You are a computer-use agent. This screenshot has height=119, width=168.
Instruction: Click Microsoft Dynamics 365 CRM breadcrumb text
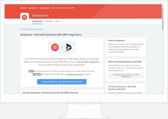click(63, 8)
